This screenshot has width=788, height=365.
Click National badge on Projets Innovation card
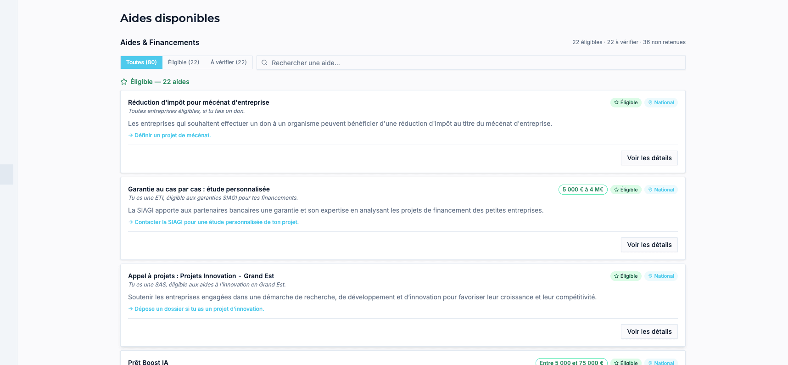pyautogui.click(x=661, y=276)
